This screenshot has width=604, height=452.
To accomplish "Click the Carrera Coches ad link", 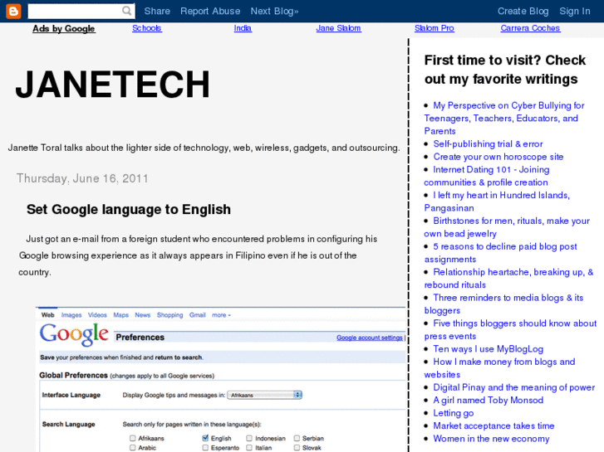I will [530, 28].
